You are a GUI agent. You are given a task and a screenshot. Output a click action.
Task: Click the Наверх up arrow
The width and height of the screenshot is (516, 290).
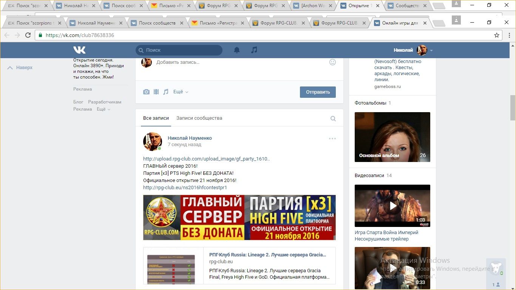10,68
